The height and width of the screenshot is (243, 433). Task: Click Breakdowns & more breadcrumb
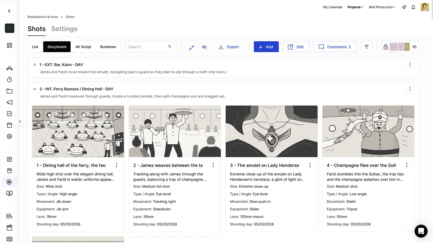pyautogui.click(x=43, y=17)
